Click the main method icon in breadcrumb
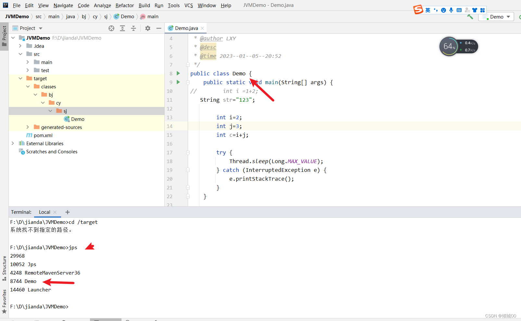Viewport: 521px width, 321px height. pos(143,17)
